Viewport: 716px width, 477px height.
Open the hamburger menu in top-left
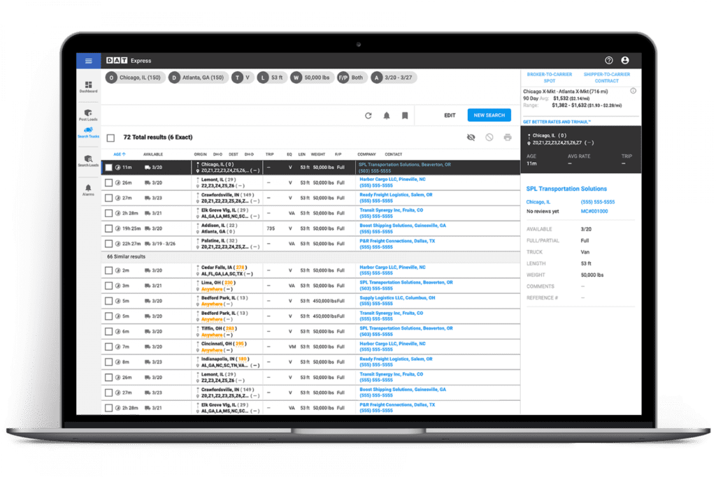(88, 61)
